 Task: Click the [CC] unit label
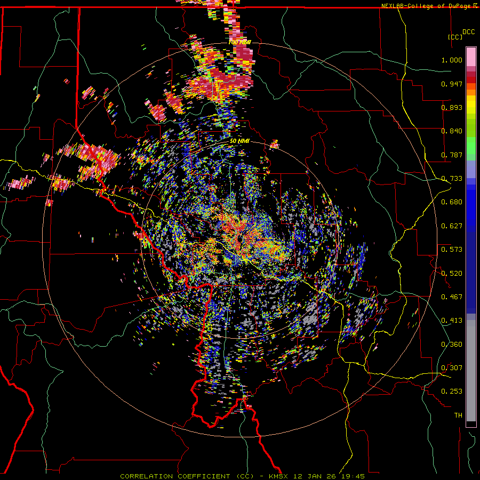[455, 37]
